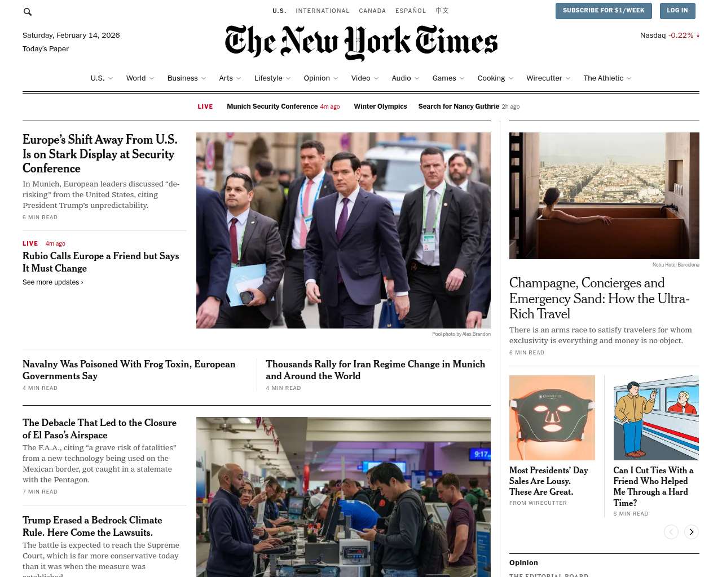The height and width of the screenshot is (577, 722).
Task: Open the train illustration thumbnail
Action: click(656, 418)
